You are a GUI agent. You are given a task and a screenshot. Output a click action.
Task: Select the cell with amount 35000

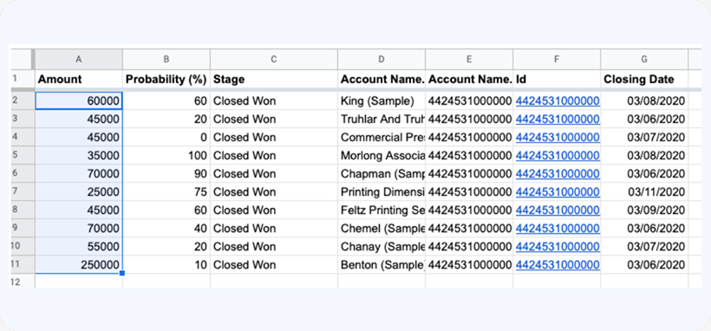click(78, 155)
